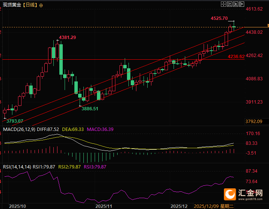Click the tall green candle below 4381.29
This screenshot has width=269, height=209.
[x=61, y=59]
